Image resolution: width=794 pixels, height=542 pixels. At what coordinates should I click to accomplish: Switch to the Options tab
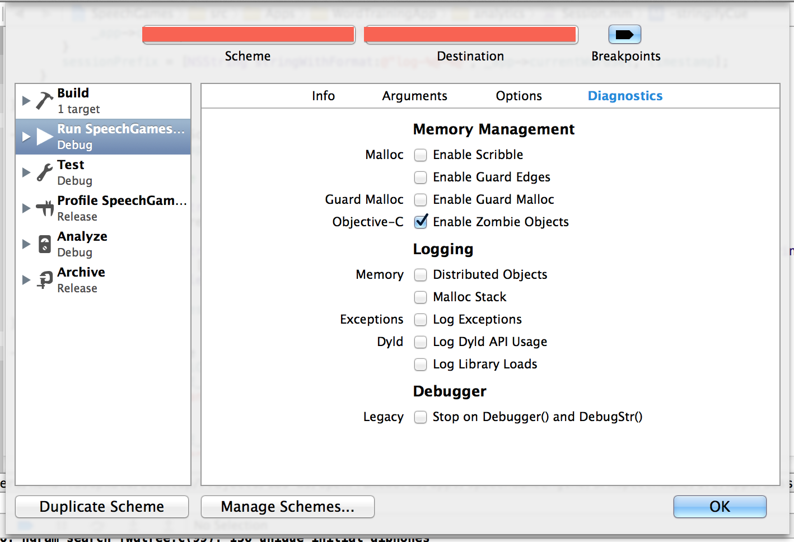click(519, 96)
